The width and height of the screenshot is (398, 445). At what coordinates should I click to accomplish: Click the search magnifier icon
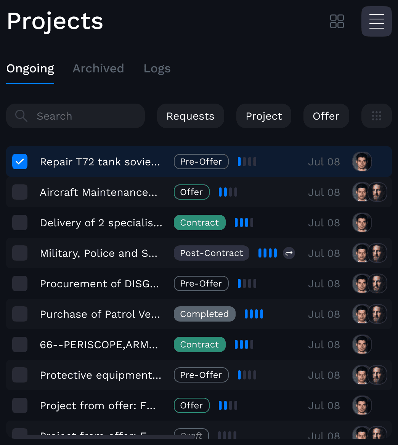pos(21,116)
